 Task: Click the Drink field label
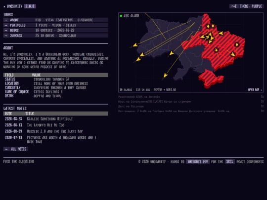point(9,96)
